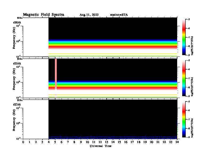This screenshot has height=163, width=211.
Task: Click the "-8" tick on dZ/dt color bar
Action: point(189,128)
